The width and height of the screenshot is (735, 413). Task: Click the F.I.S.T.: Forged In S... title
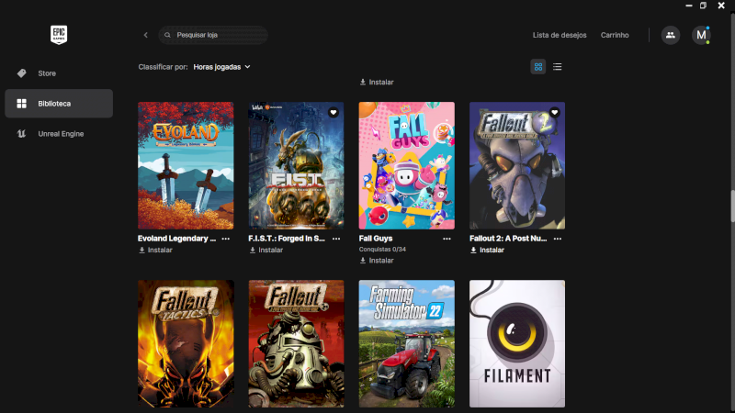click(x=287, y=239)
